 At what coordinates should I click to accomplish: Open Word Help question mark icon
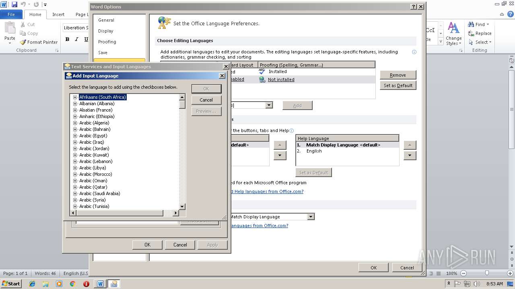click(x=511, y=14)
